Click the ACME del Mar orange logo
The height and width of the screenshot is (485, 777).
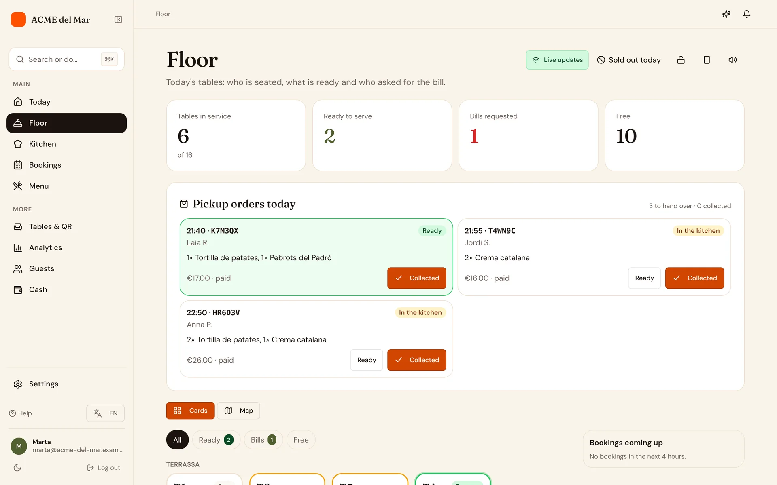point(18,19)
